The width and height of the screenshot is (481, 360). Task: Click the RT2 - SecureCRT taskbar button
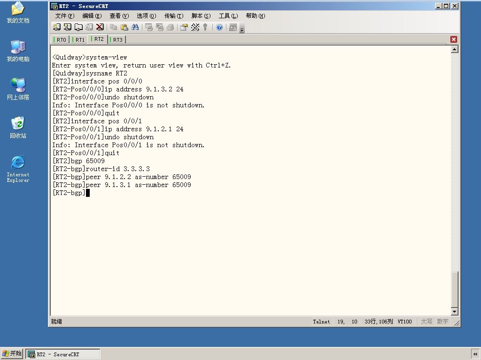coord(63,354)
